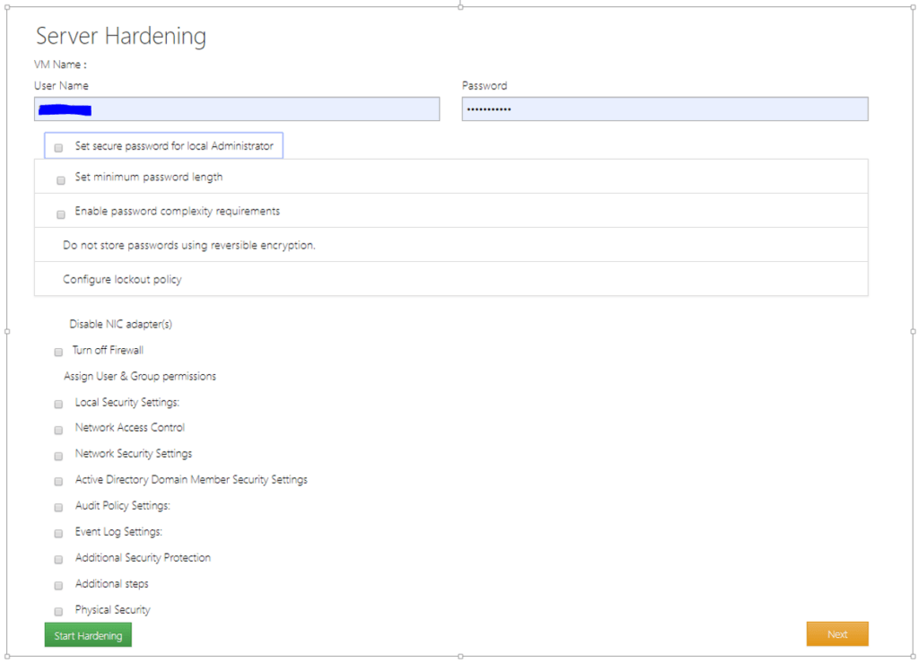This screenshot has width=919, height=663.
Task: Enable Network Access Control checkbox
Action: click(x=57, y=430)
